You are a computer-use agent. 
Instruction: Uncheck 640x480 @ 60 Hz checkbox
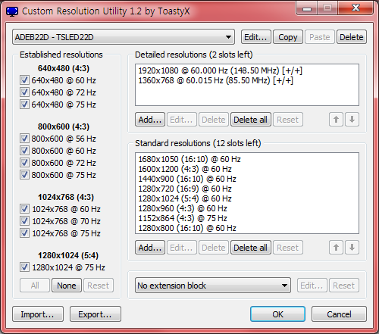tap(24, 80)
